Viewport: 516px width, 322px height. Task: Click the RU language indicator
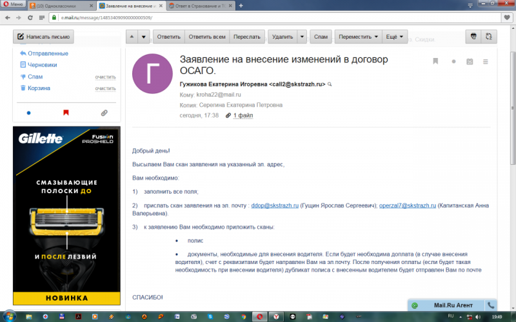pos(451,316)
